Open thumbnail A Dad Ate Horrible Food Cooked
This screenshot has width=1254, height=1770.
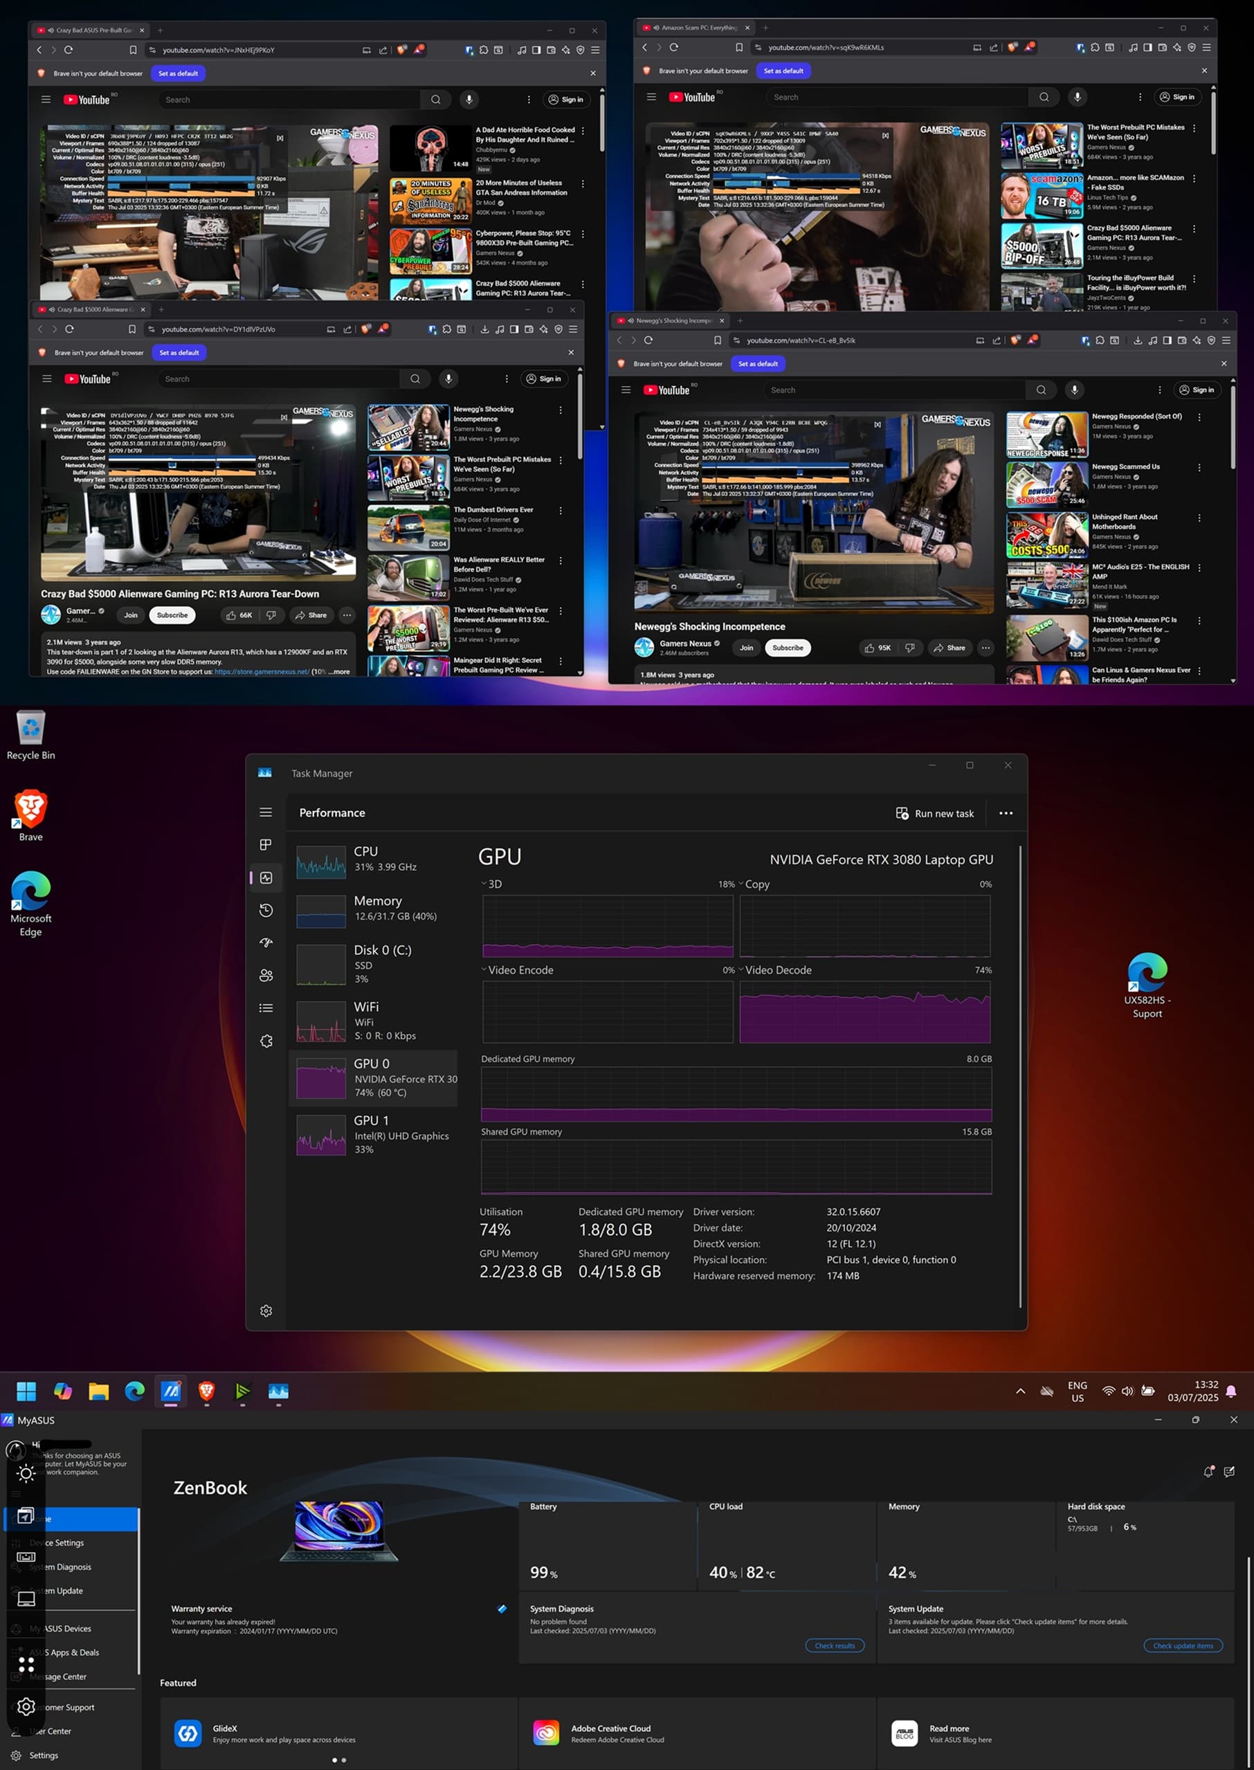click(430, 147)
